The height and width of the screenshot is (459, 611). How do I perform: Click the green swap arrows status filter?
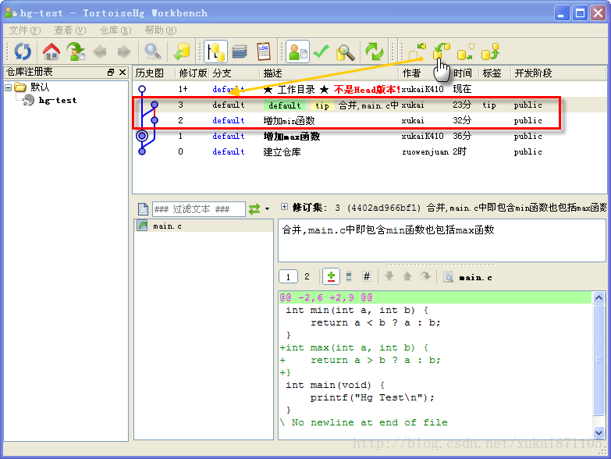tap(254, 209)
